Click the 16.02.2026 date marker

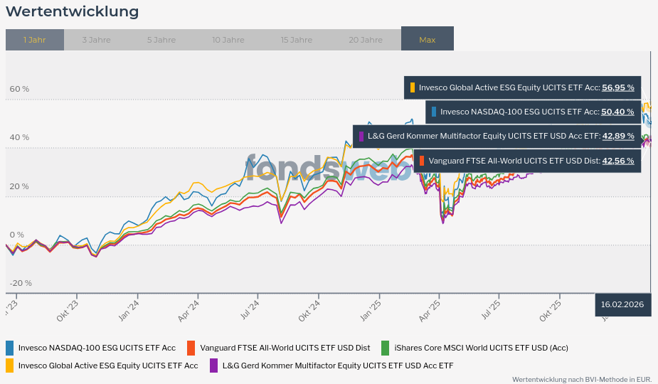tap(622, 304)
